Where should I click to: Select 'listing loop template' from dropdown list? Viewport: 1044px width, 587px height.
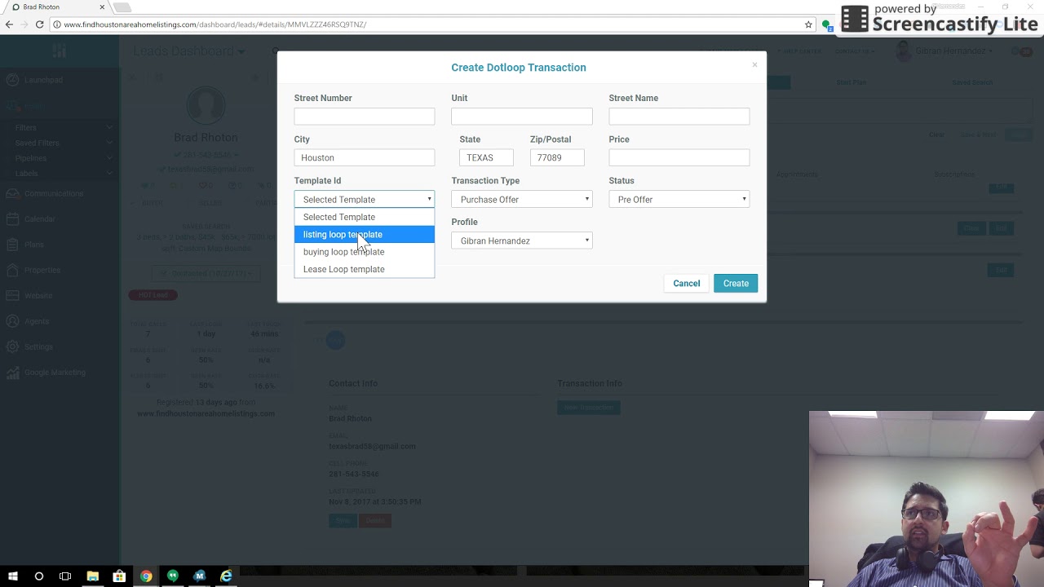pyautogui.click(x=364, y=235)
